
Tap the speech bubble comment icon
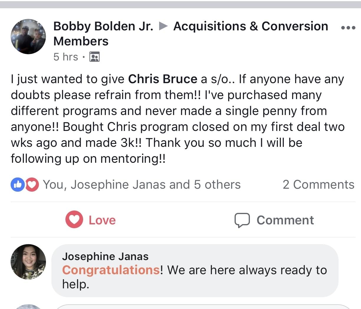click(x=242, y=220)
